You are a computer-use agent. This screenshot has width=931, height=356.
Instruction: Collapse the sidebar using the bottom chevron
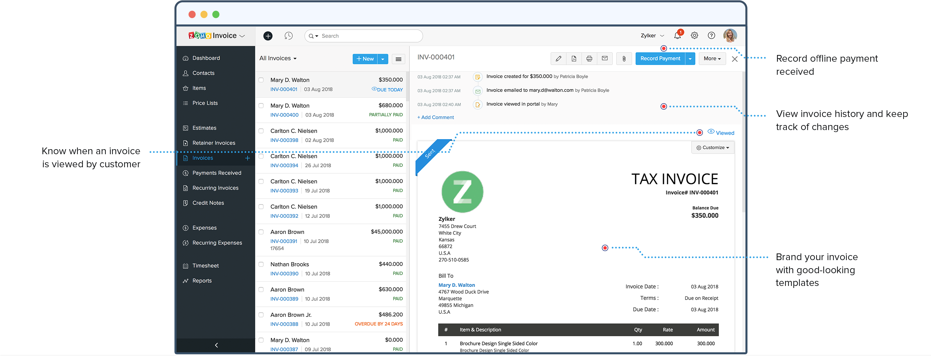(x=216, y=345)
